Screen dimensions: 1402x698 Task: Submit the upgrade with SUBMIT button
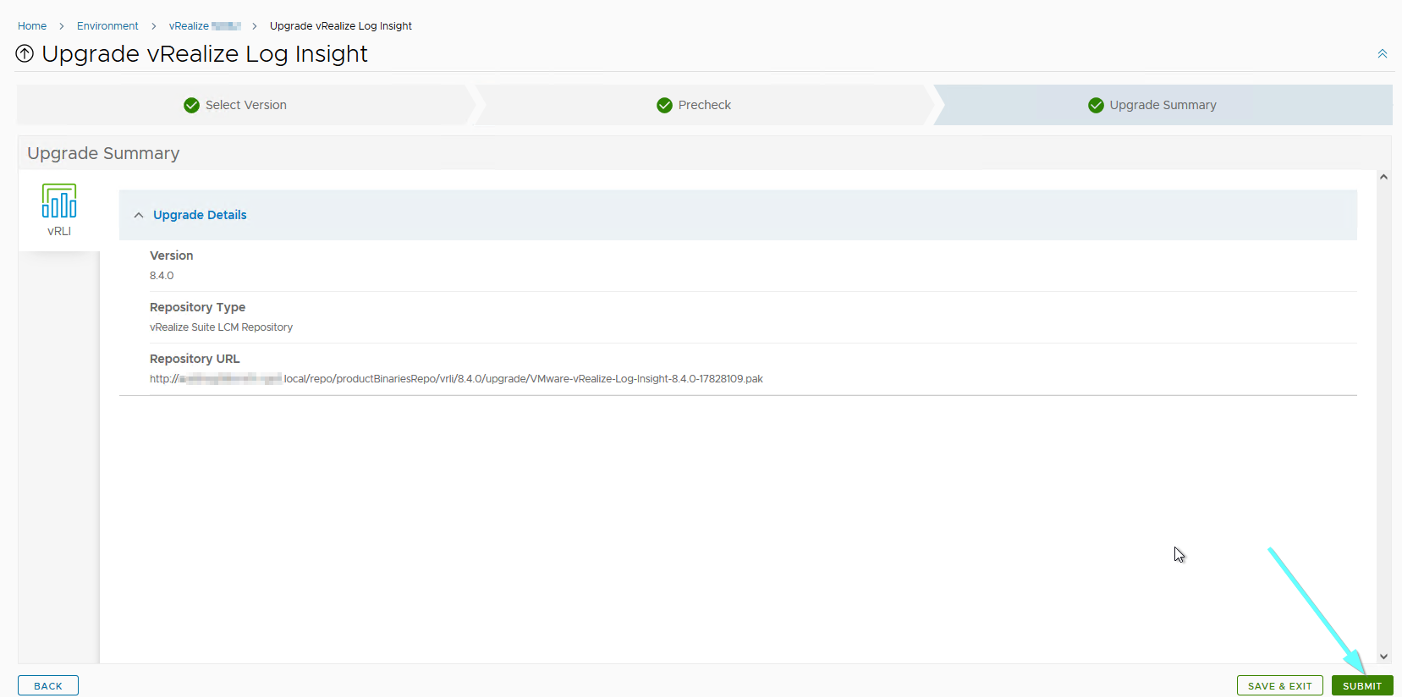pyautogui.click(x=1362, y=685)
